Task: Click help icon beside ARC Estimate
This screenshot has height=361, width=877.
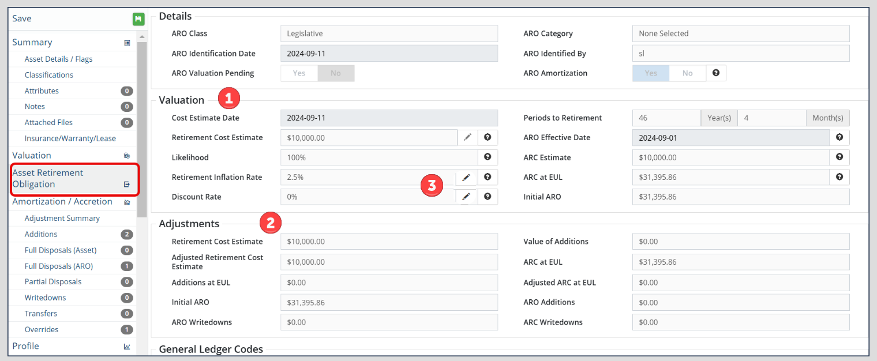Action: point(839,157)
